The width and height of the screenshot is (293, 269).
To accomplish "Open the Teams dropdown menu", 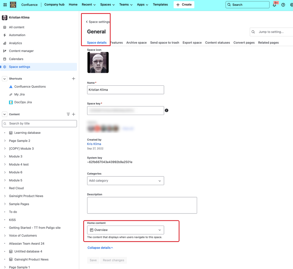I will pyautogui.click(x=126, y=5).
